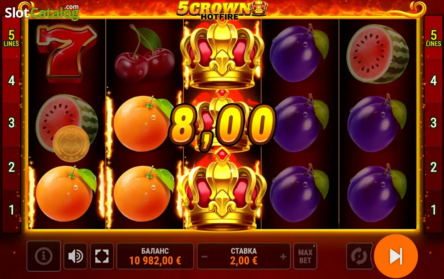This screenshot has width=444, height=279.
Task: Open the SlotCatalog logo link
Action: (42, 12)
